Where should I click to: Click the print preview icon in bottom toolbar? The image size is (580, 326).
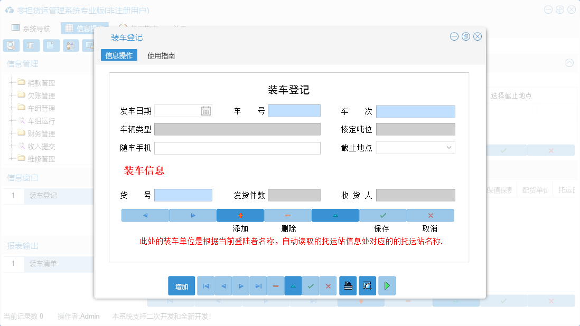pos(367,285)
